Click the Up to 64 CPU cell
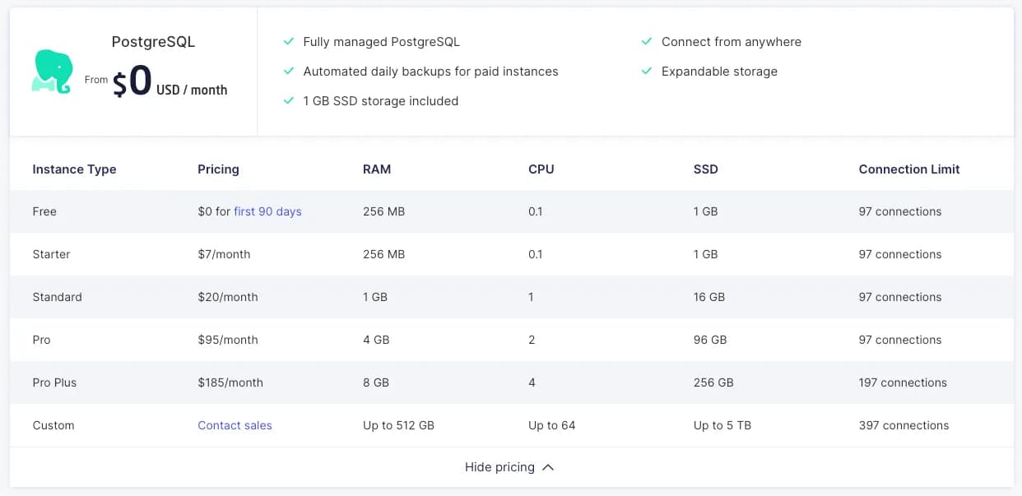This screenshot has width=1022, height=496. (552, 425)
